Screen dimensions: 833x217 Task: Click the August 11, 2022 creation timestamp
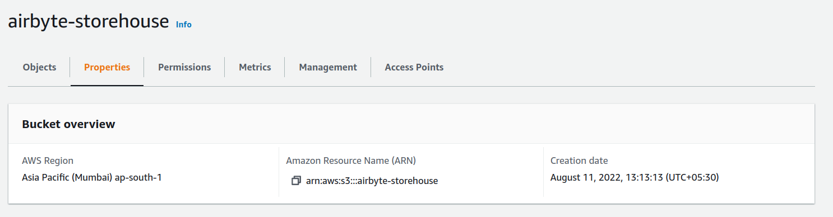point(635,178)
